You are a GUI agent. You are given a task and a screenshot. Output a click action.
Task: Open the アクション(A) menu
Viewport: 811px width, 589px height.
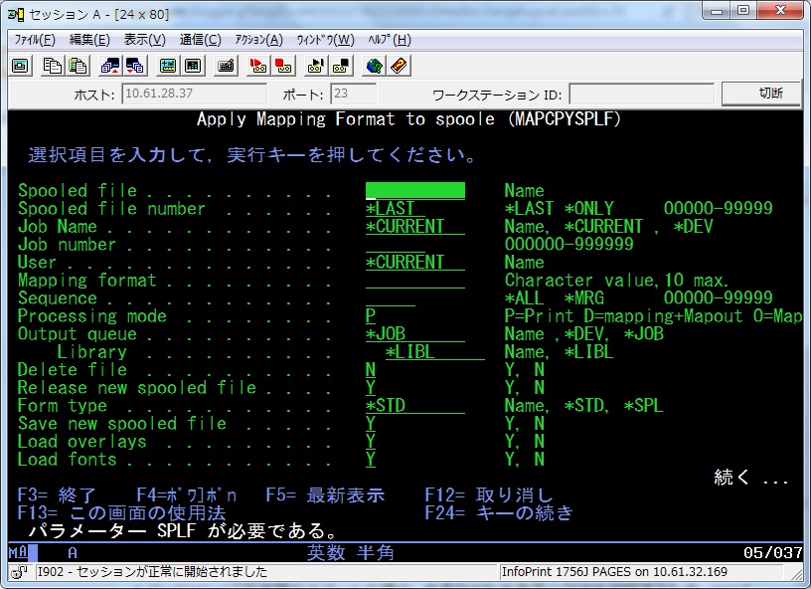click(258, 40)
